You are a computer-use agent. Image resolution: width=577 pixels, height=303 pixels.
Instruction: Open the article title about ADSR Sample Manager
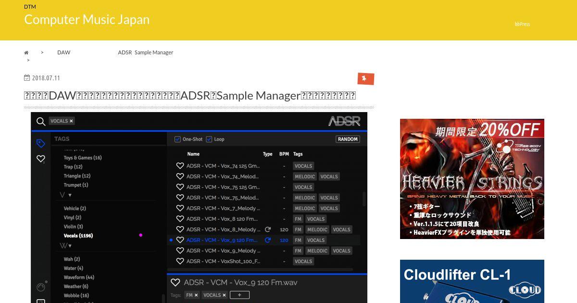click(190, 95)
